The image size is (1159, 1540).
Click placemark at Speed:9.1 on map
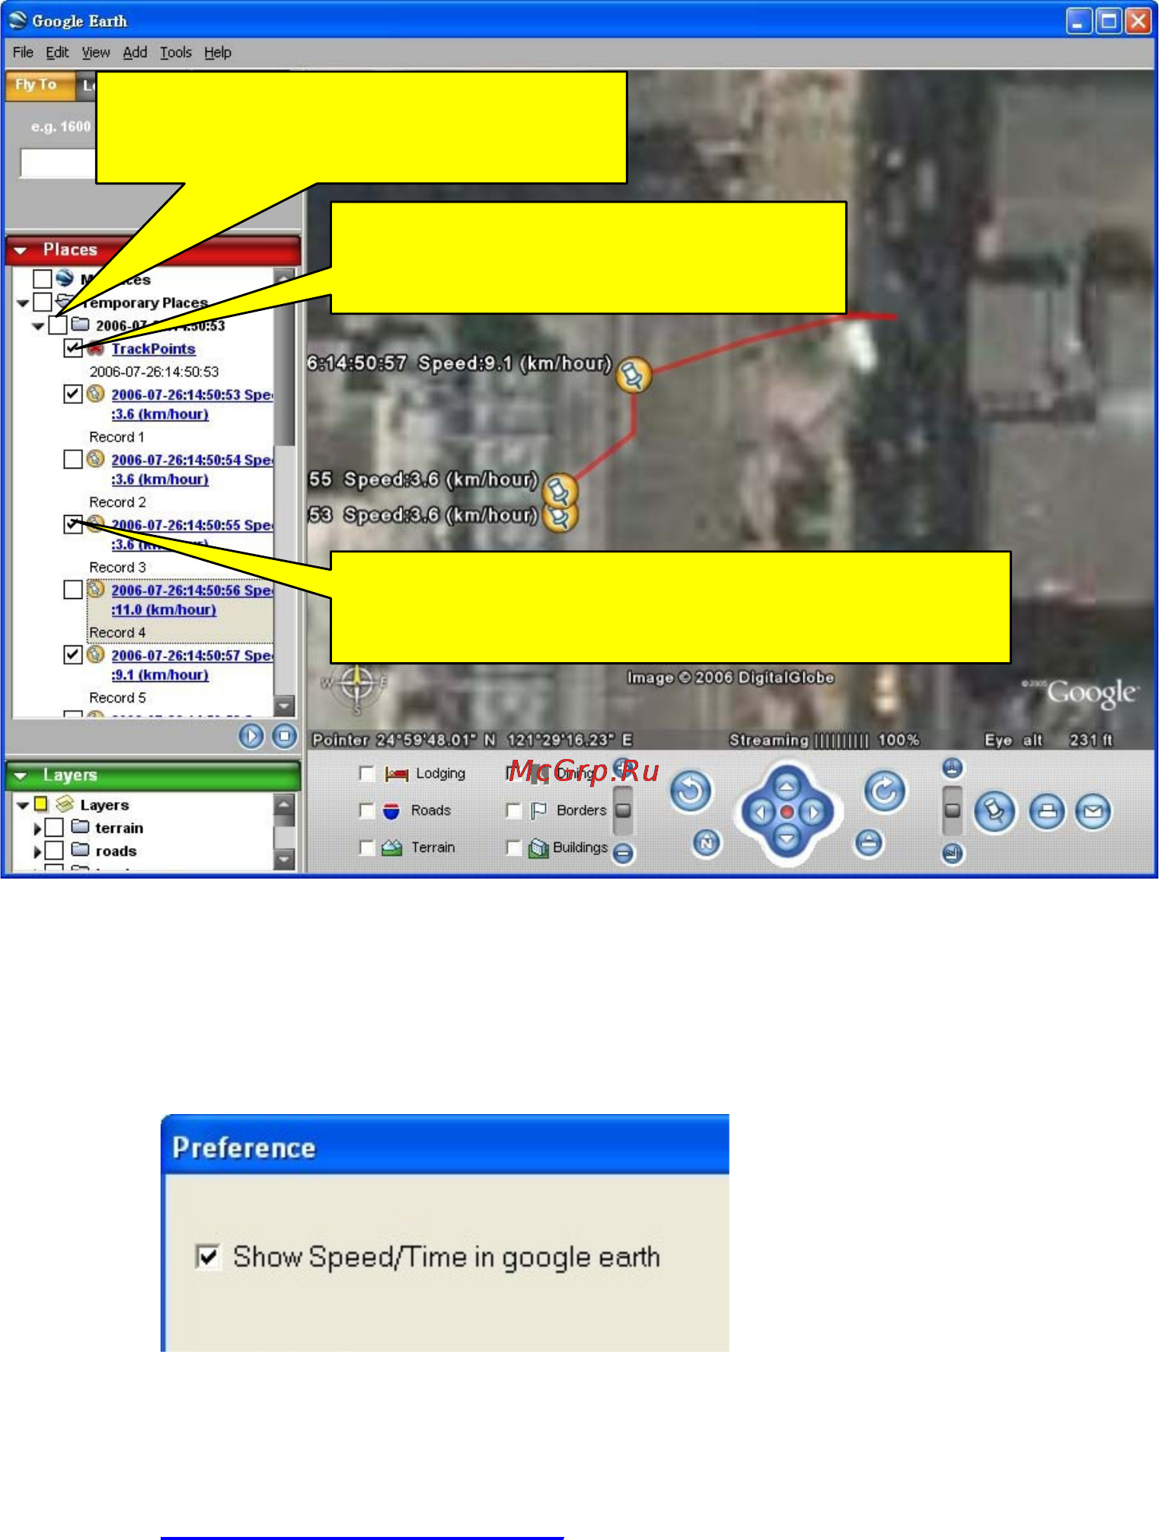[x=633, y=375]
